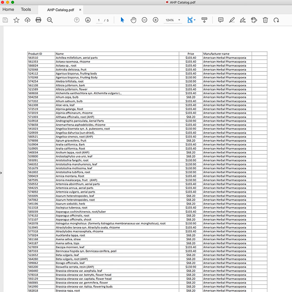This screenshot has height=292, width=292.
Task: Click the 'Apium graveolens, fruit' entry
Action: click(x=71, y=141)
